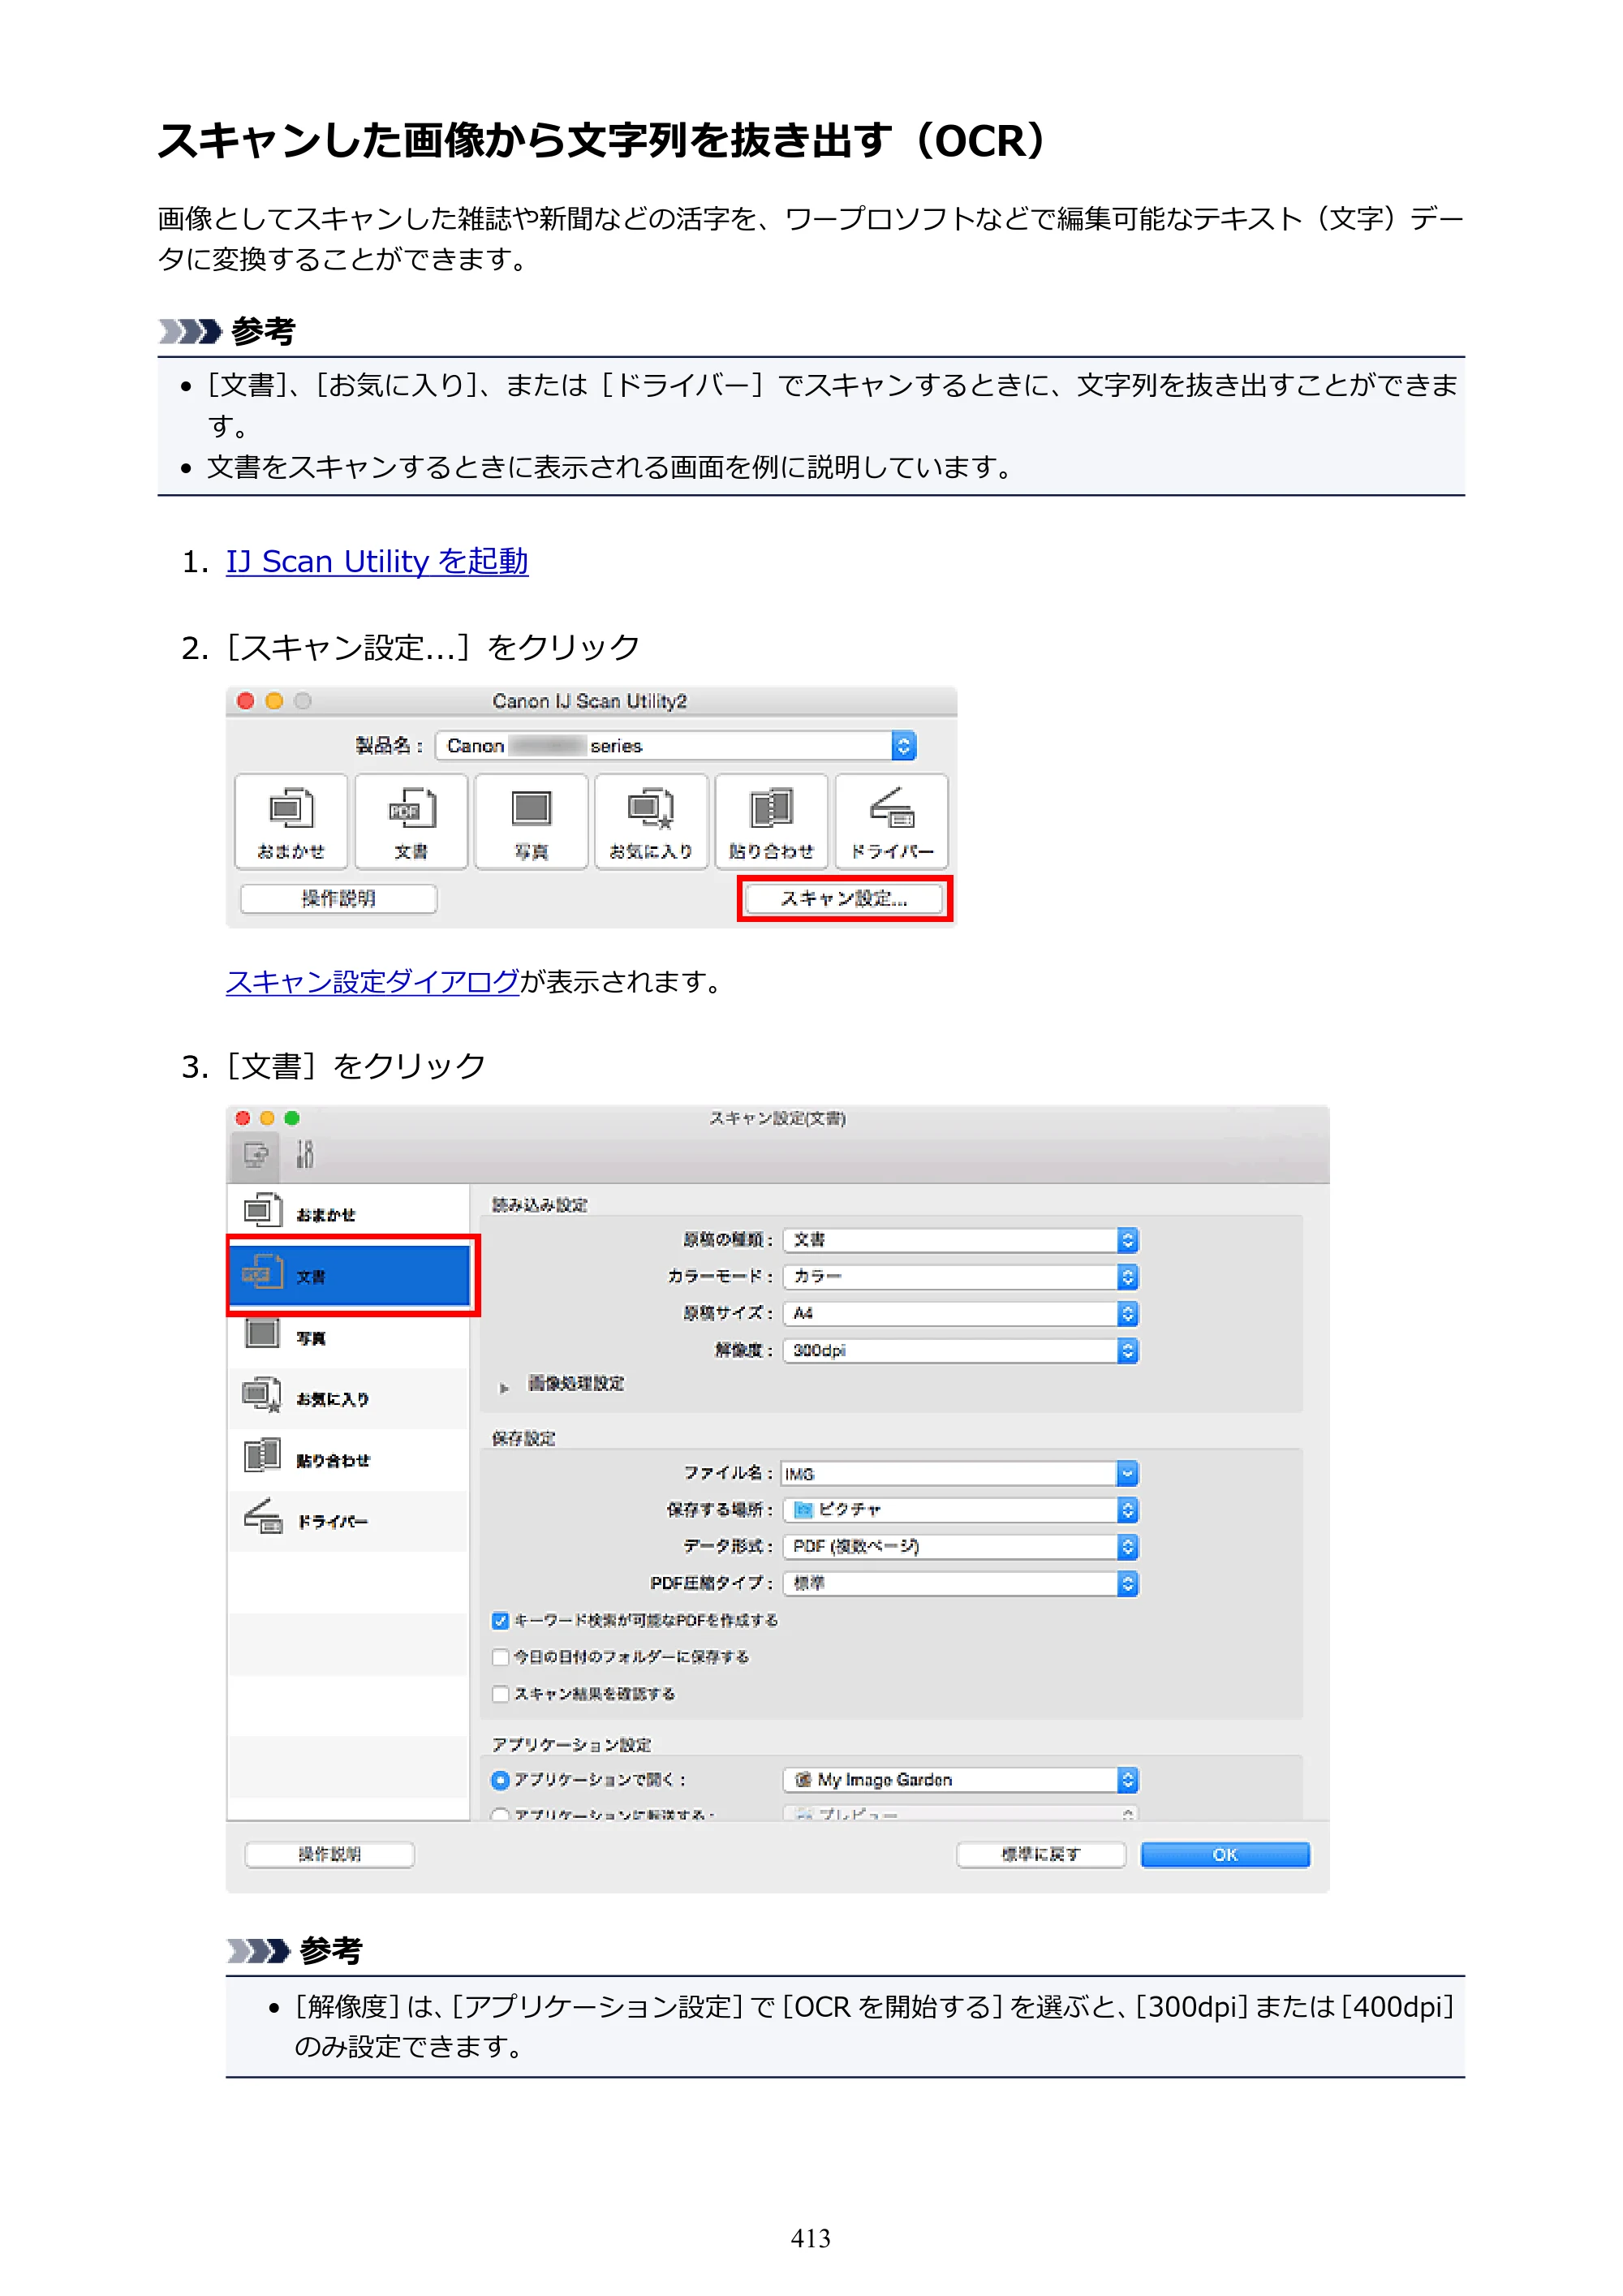The height and width of the screenshot is (2296, 1623).
Task: Click the 写真 photo scan icon in Scan Utility2
Action: (x=531, y=821)
